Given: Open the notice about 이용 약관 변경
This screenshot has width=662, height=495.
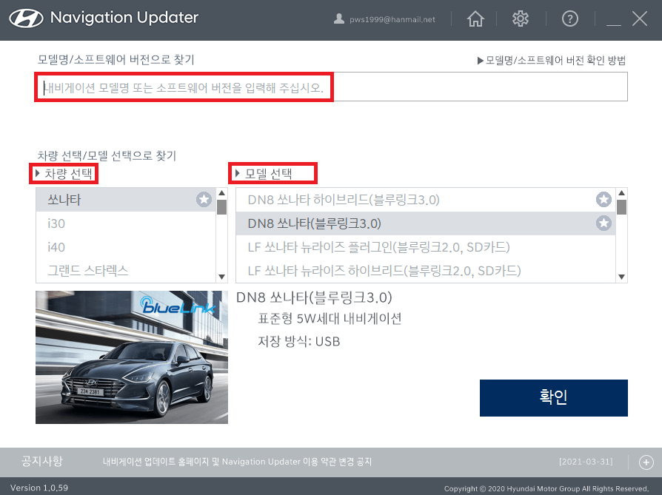Looking at the screenshot, I should tap(237, 462).
